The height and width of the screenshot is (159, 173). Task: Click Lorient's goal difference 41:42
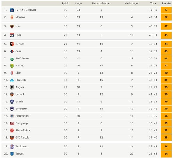pyautogui.click(x=153, y=94)
